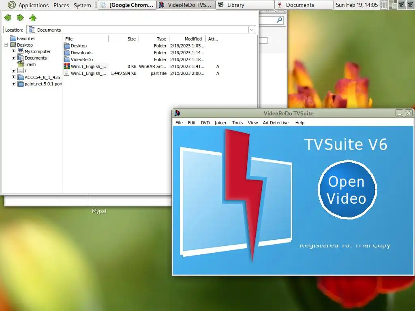415x311 pixels.
Task: Expand the paint.net.5.0.1 tree node
Action: pyautogui.click(x=13, y=83)
